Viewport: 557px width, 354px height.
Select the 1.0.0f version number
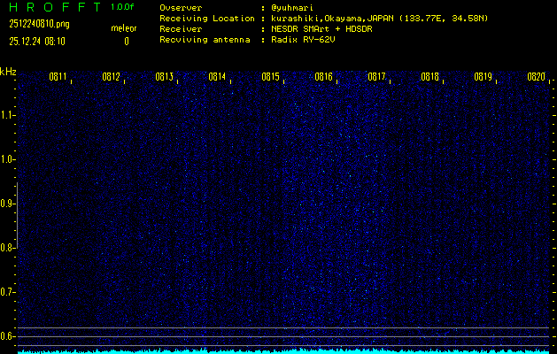[123, 7]
